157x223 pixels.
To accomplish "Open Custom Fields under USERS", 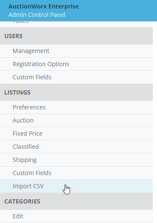I will tap(76, 77).
